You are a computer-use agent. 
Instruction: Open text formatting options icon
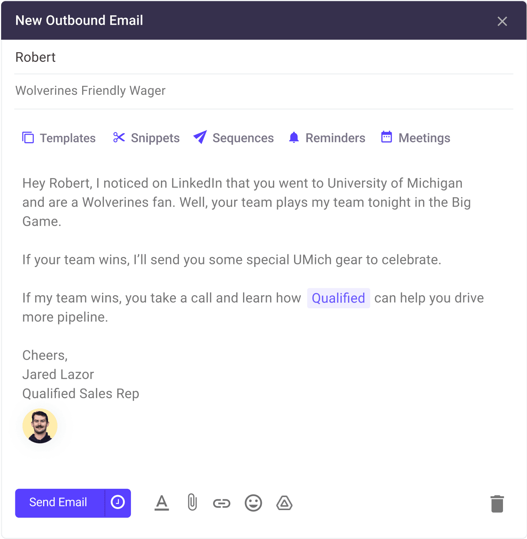(x=162, y=503)
